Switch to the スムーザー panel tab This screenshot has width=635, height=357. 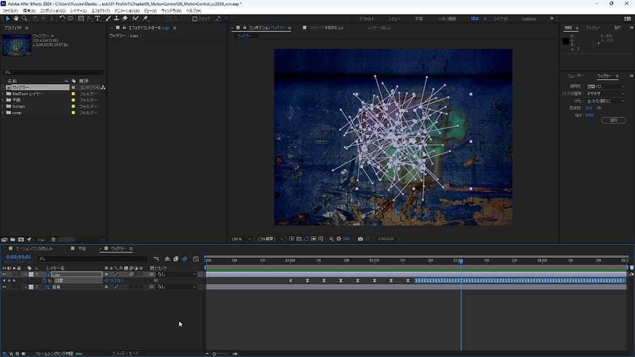(x=575, y=76)
